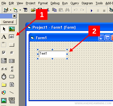
Task: Click the Redo toolbar arrow
Action: (82, 10)
